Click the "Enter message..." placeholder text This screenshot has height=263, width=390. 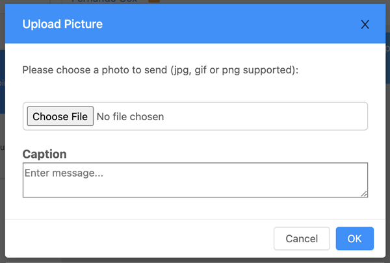[x=64, y=173]
